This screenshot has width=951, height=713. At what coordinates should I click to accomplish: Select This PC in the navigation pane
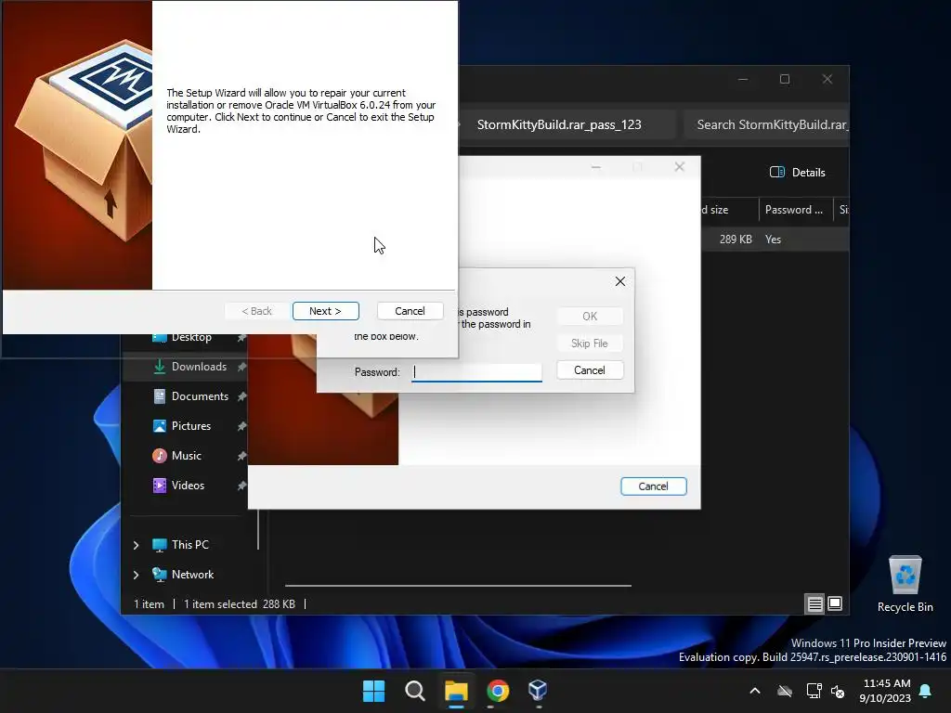click(x=189, y=545)
